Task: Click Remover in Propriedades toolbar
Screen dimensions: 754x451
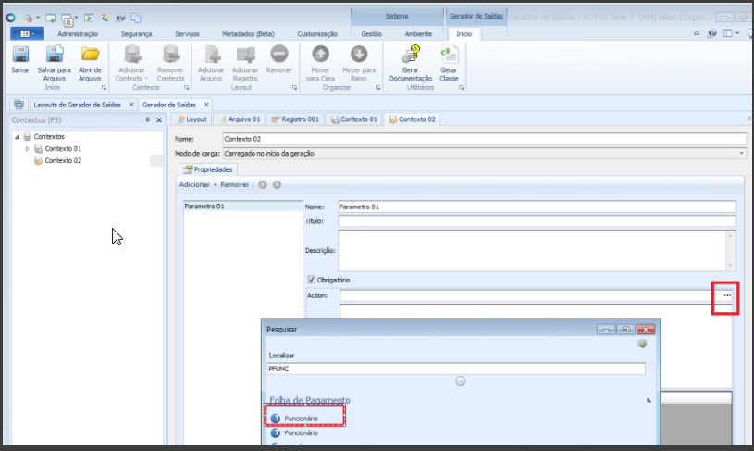Action: [x=235, y=185]
